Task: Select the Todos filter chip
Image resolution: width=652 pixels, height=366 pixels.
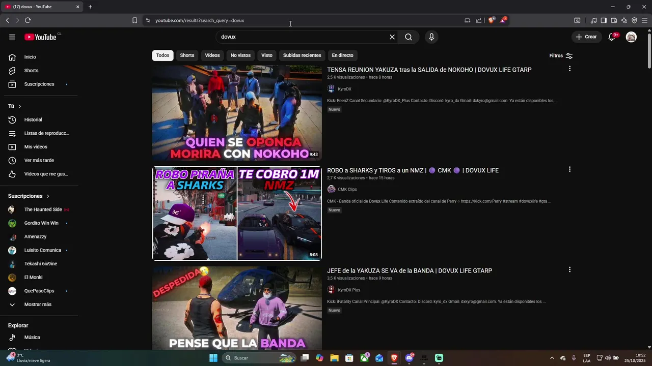Action: coord(163,55)
